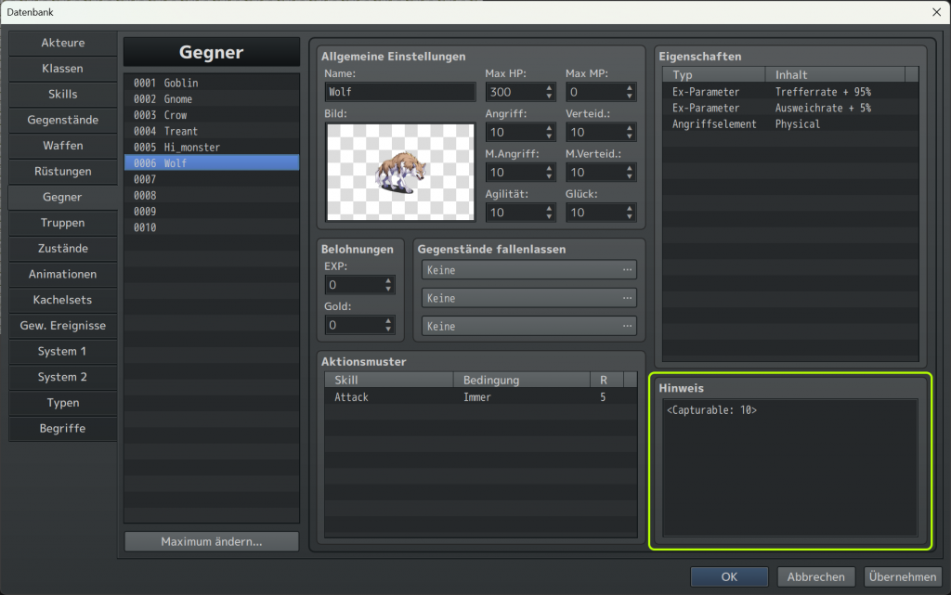Increase the Glück stepper value
The height and width of the screenshot is (595, 951).
pyautogui.click(x=630, y=208)
